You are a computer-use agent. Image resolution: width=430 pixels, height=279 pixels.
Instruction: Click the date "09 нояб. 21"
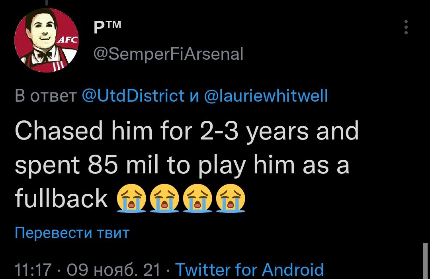[114, 270]
